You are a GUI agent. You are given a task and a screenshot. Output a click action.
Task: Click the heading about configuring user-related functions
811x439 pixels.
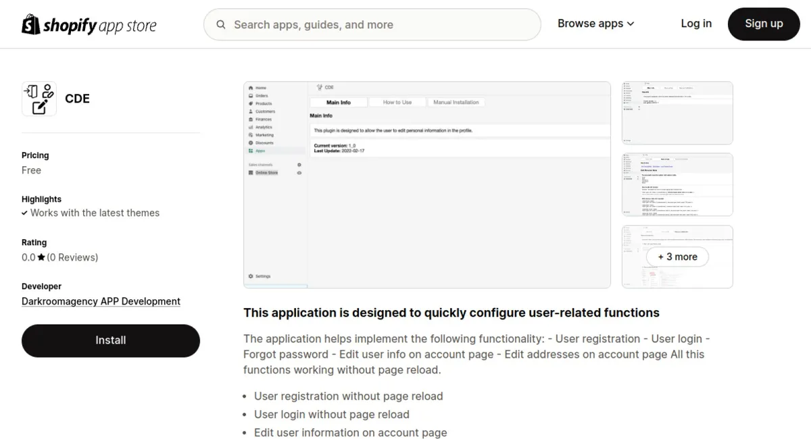tap(451, 313)
